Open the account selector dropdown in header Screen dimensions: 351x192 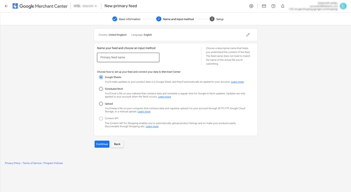click(85, 6)
